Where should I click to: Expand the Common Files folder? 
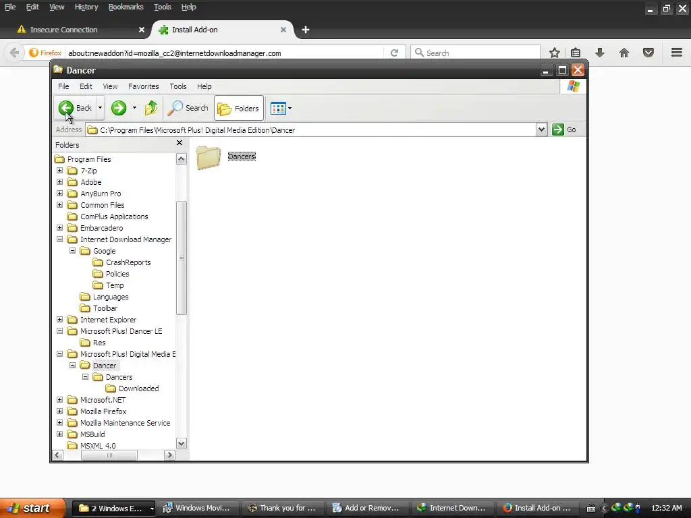tap(59, 205)
